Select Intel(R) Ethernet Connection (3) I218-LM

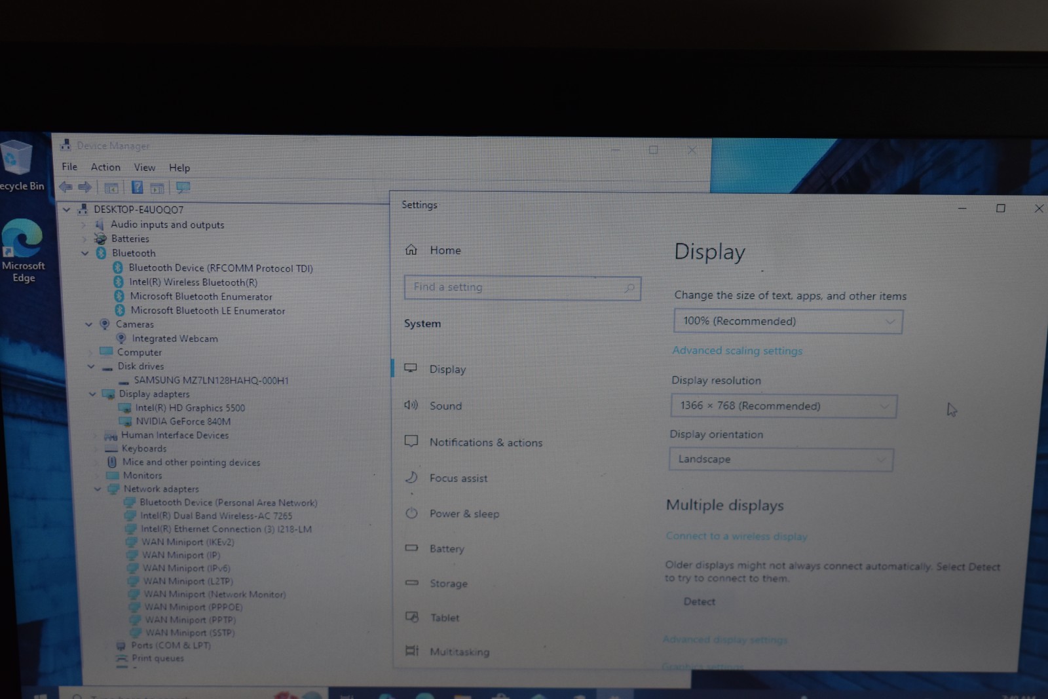tap(226, 529)
